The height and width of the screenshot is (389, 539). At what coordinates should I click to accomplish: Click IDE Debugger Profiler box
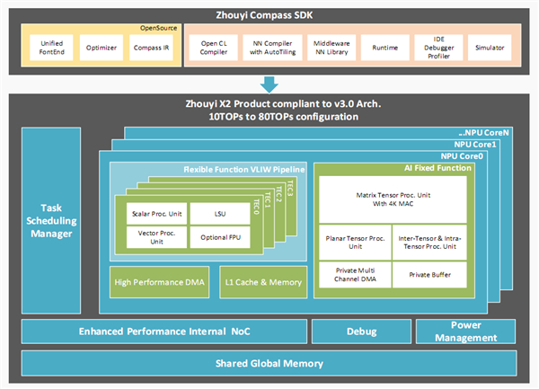coord(438,48)
